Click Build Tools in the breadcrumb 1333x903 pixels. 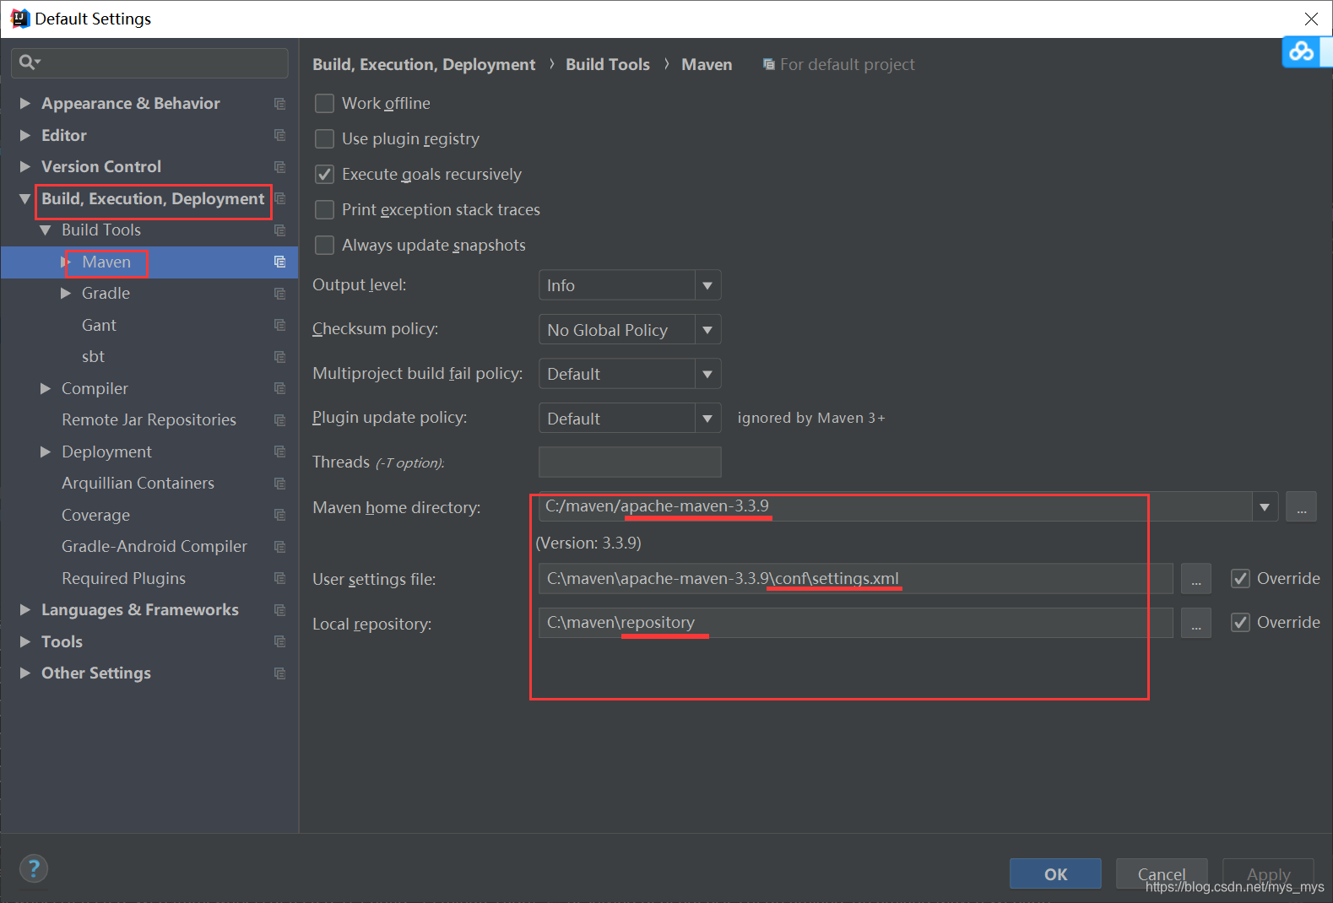(x=608, y=64)
